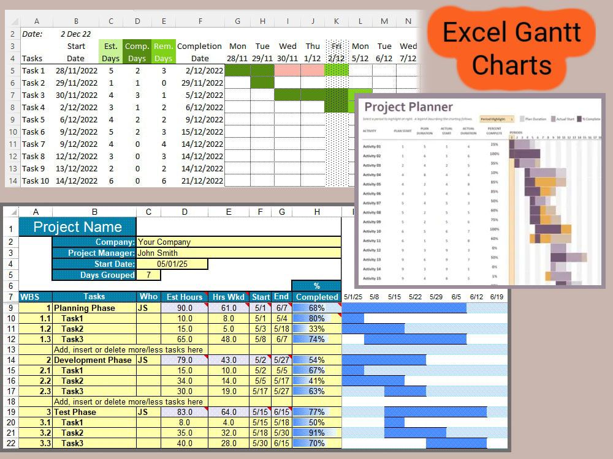Click the 91% completed data bar for WBS 3.2
Screen dimensions: 613x459
point(317,433)
